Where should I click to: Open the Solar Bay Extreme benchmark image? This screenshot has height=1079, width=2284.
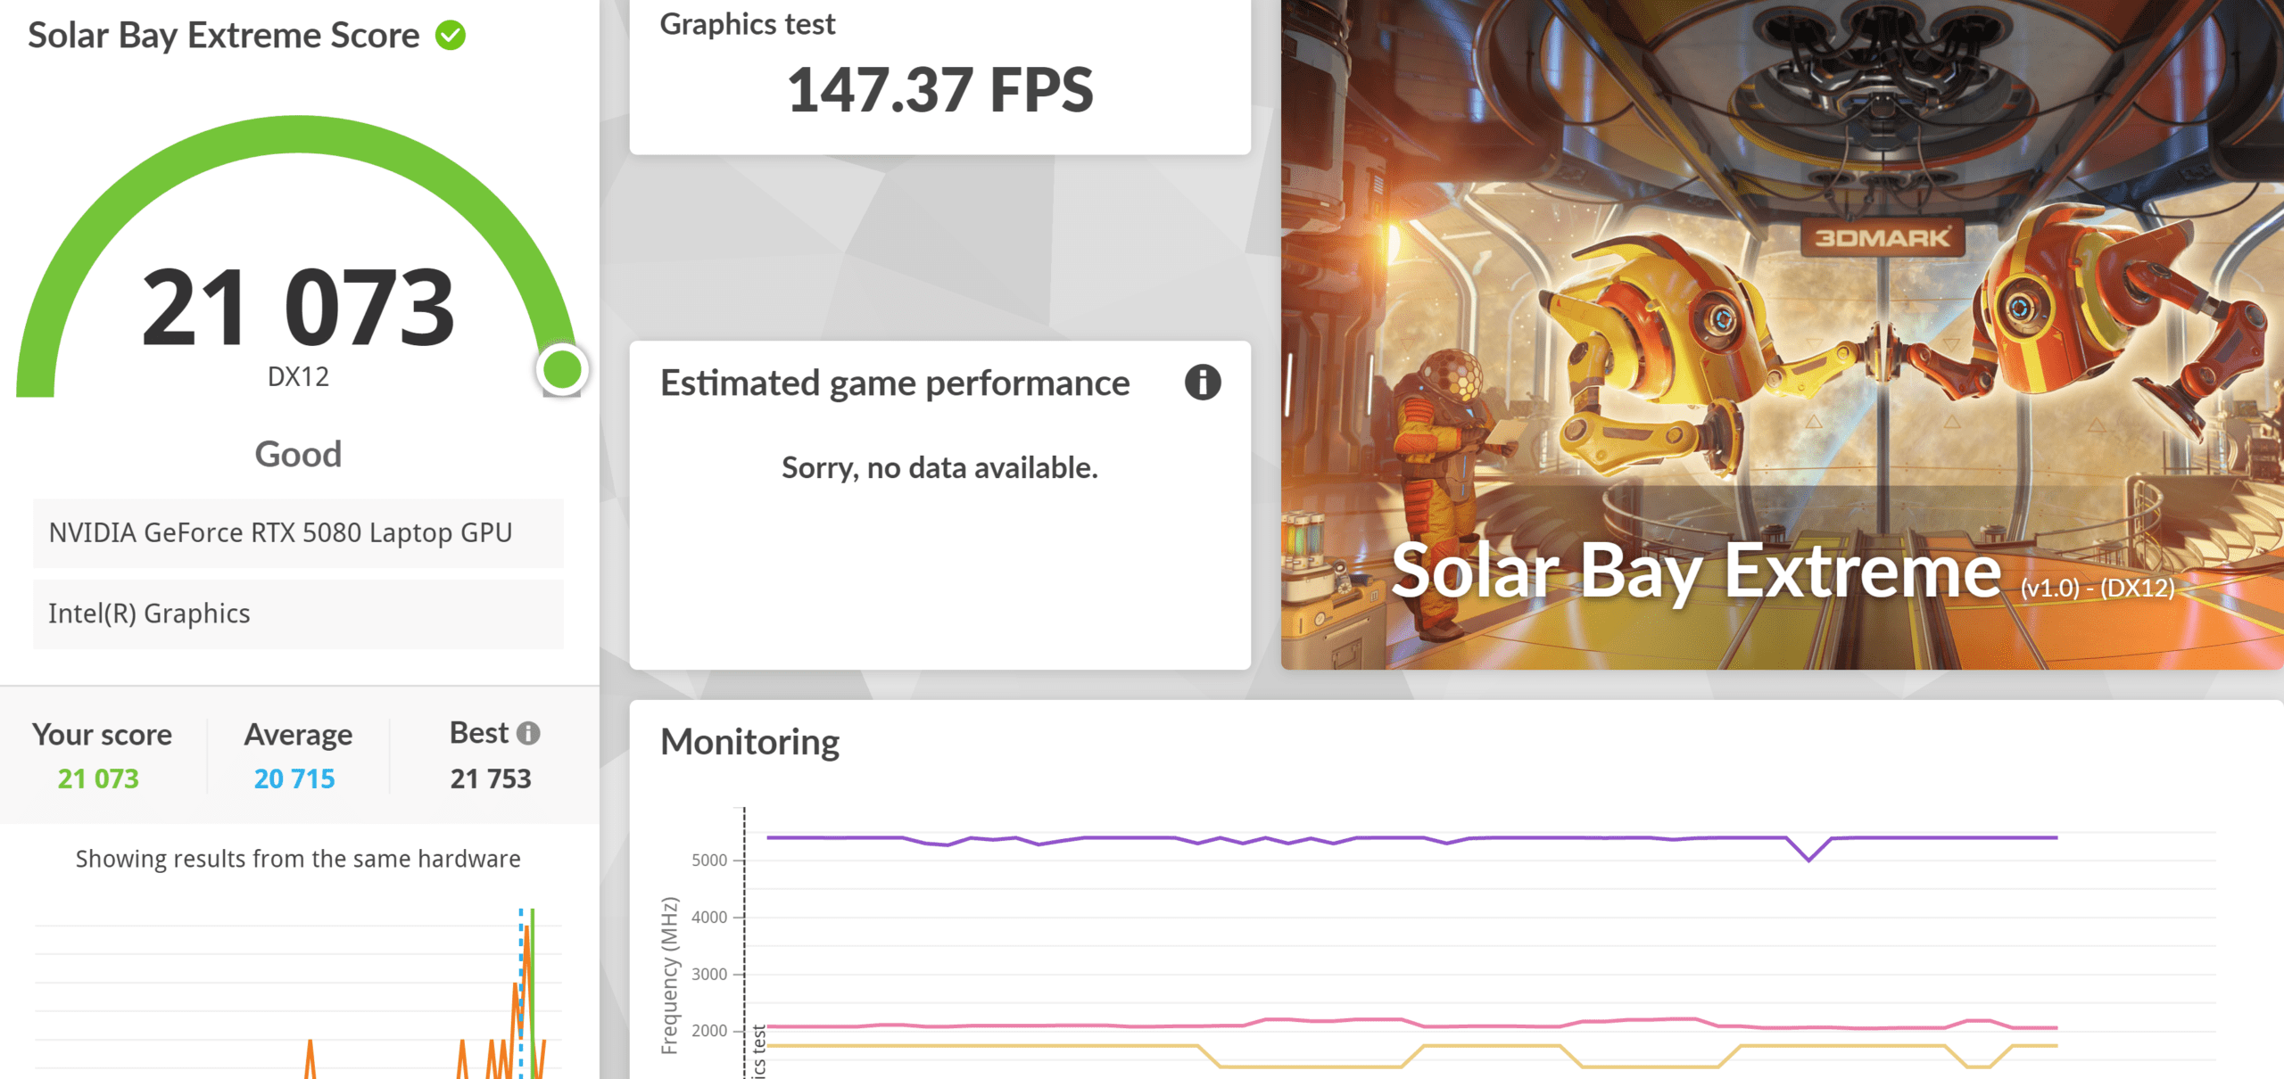[1782, 334]
